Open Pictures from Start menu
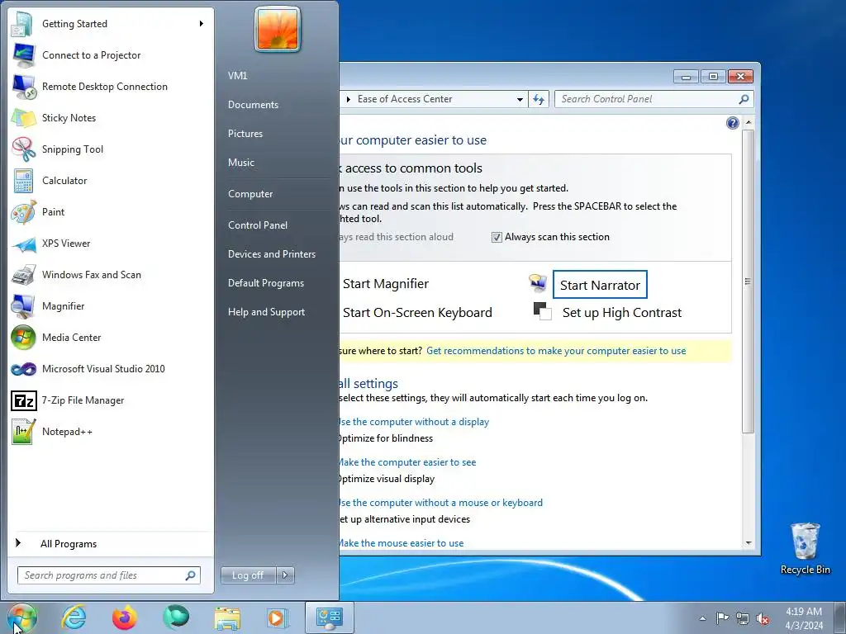The image size is (846, 634). (245, 134)
